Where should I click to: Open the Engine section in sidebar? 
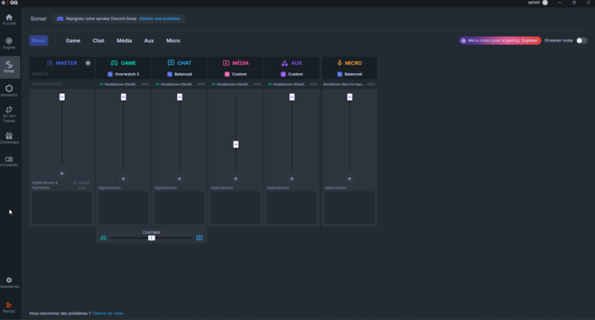[9, 42]
